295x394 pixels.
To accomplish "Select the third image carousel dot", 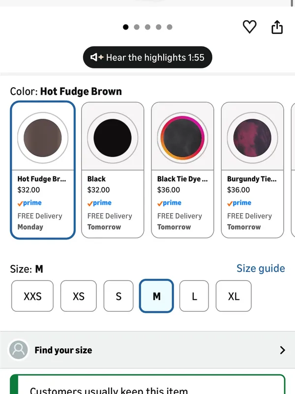I will click(x=148, y=27).
